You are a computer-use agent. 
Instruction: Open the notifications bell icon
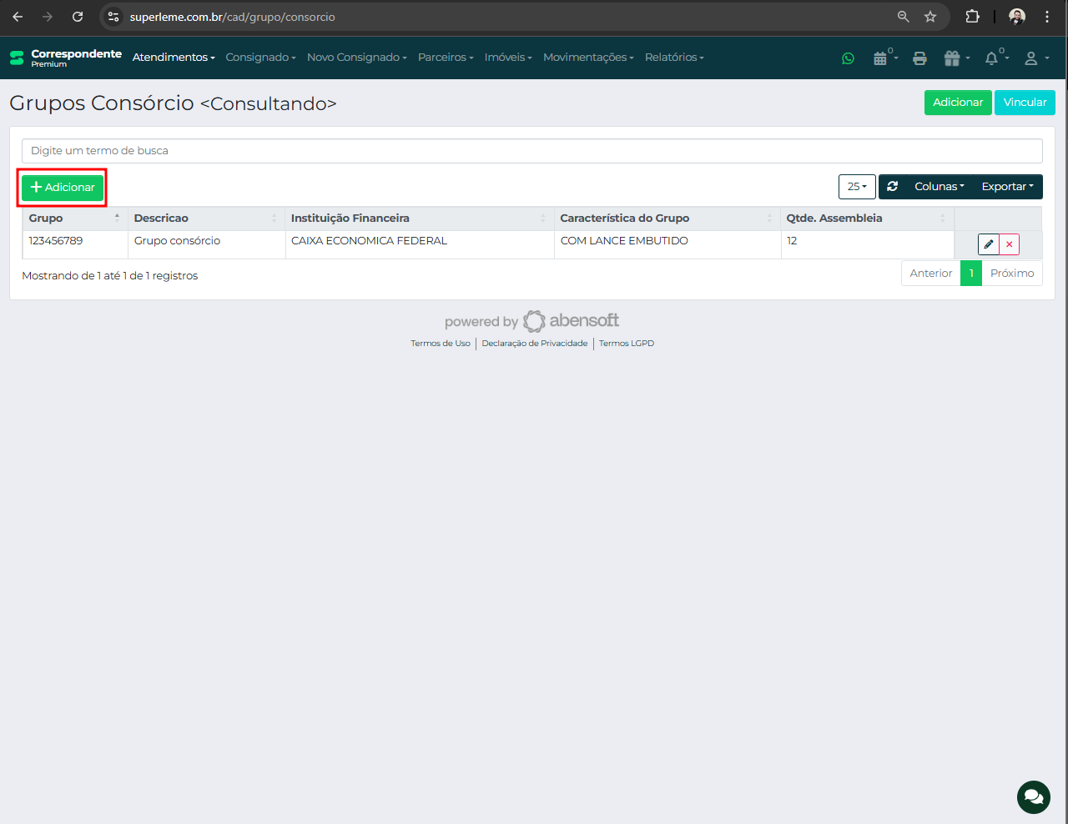pos(991,58)
